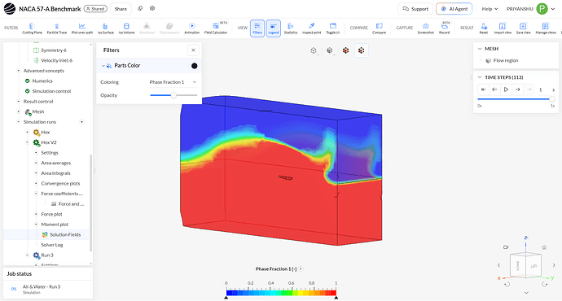
Task: Open the Field Calculator tool
Action: point(216,28)
